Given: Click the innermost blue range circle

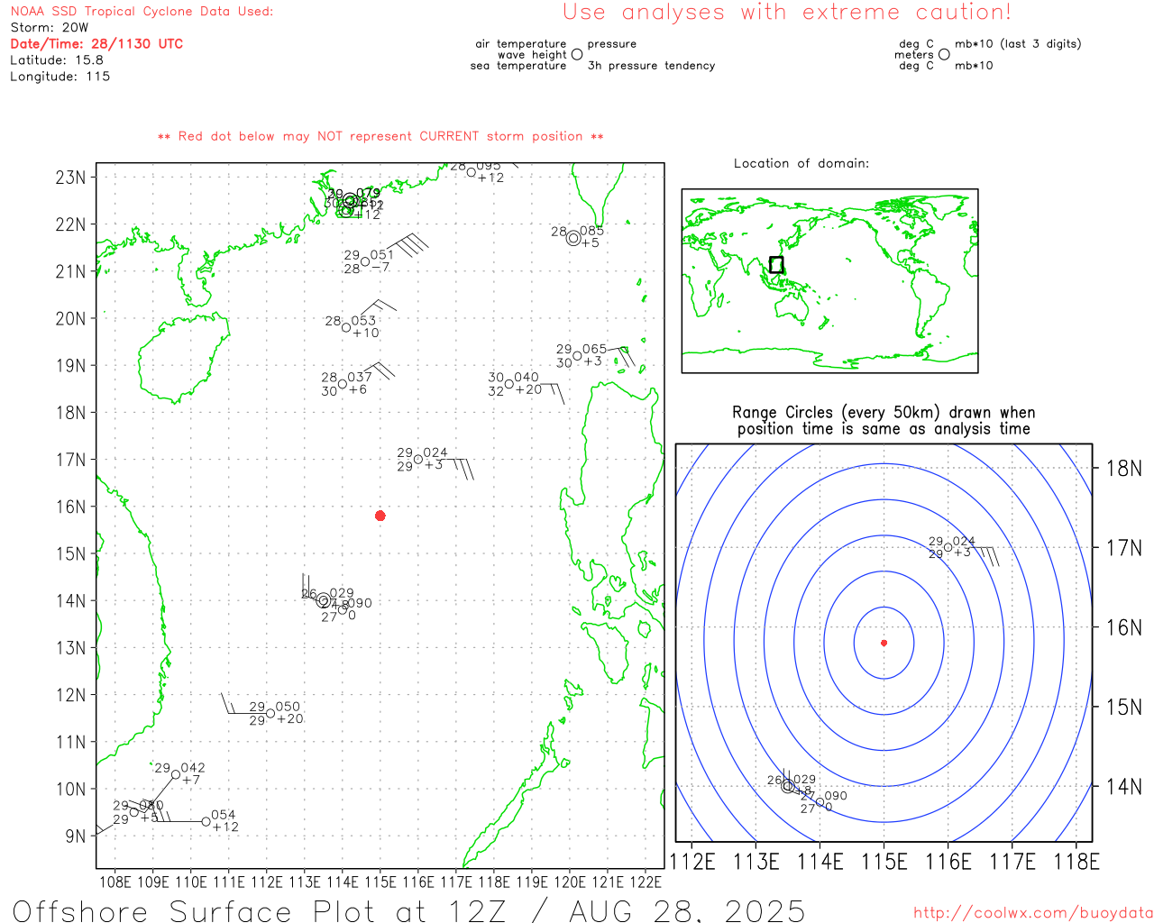Looking at the screenshot, I should point(884,643).
